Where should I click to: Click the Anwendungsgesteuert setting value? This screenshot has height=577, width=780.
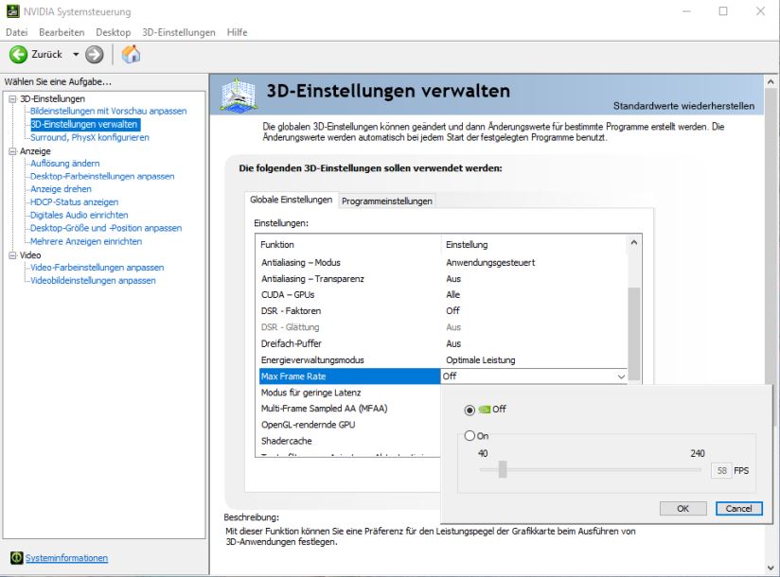490,262
